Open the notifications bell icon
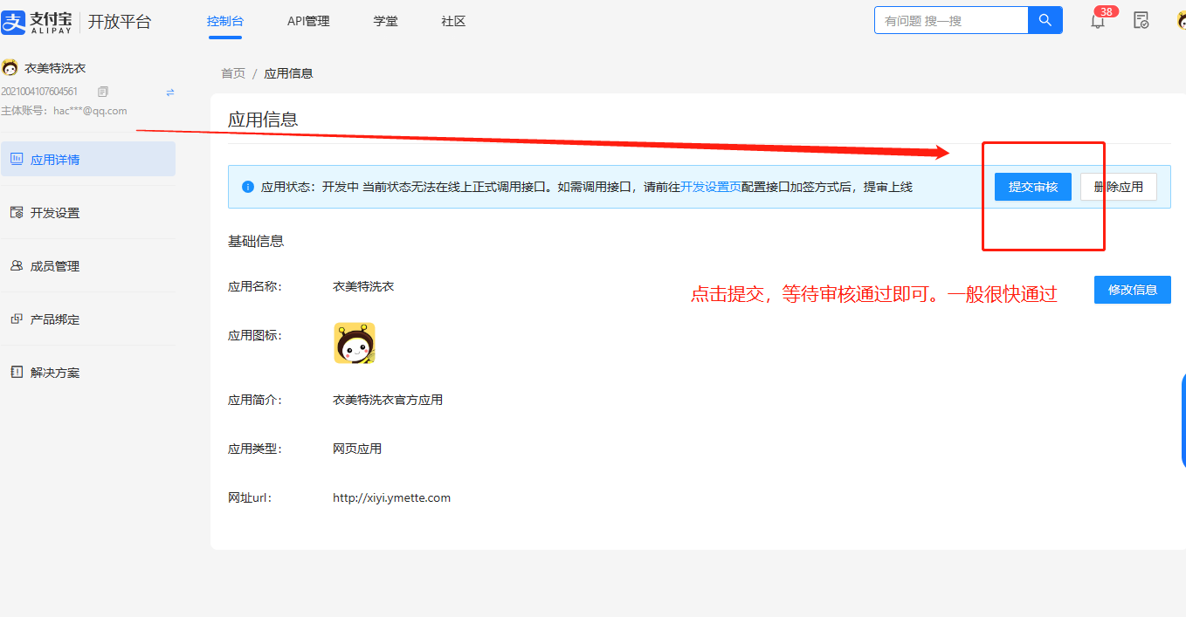 [x=1098, y=21]
